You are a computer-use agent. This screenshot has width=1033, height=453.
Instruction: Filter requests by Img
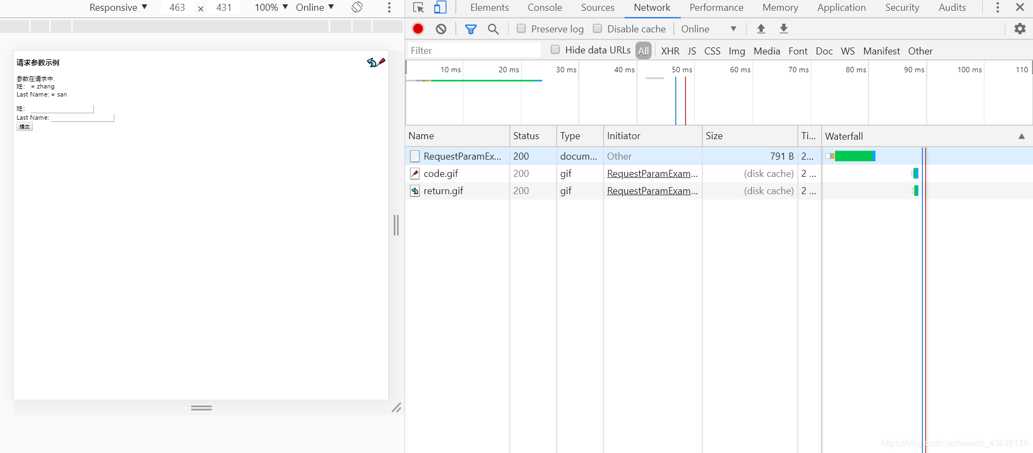737,51
